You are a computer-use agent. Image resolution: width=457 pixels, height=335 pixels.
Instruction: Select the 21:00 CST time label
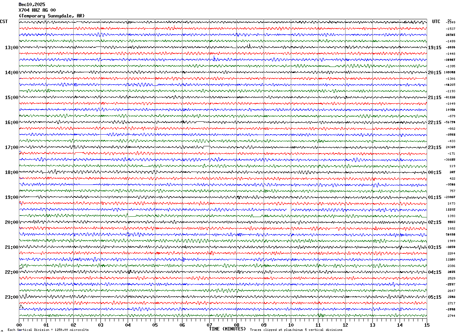click(11, 247)
